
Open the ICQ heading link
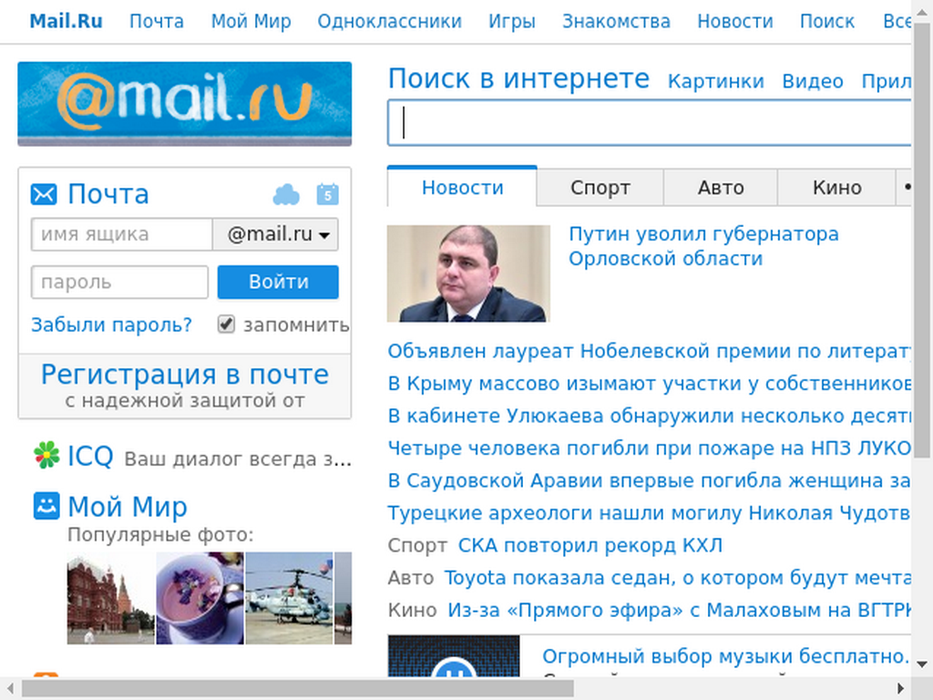90,456
